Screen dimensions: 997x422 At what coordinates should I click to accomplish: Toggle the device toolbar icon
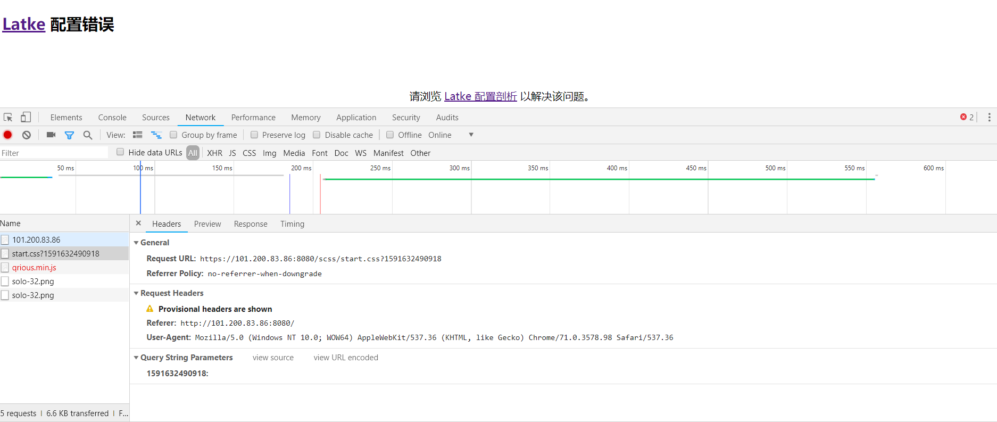pos(26,117)
